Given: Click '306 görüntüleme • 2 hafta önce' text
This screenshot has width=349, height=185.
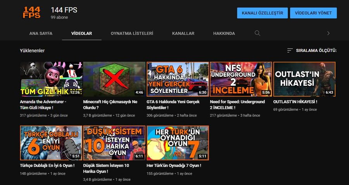Looking at the screenshot, I should 172,115.
